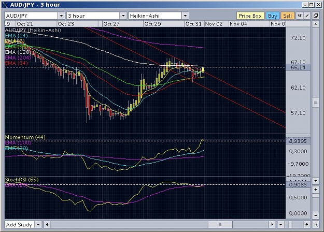Click the Sell button
Screen dimensions: 324x232
(287, 16)
